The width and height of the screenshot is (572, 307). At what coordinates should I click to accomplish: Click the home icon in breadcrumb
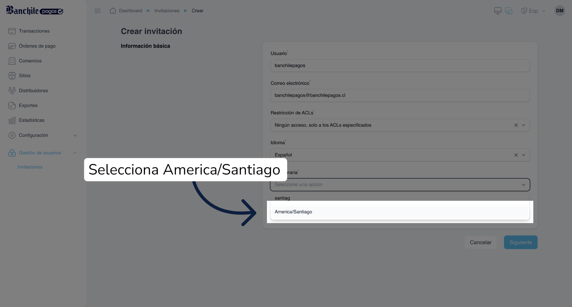113,11
